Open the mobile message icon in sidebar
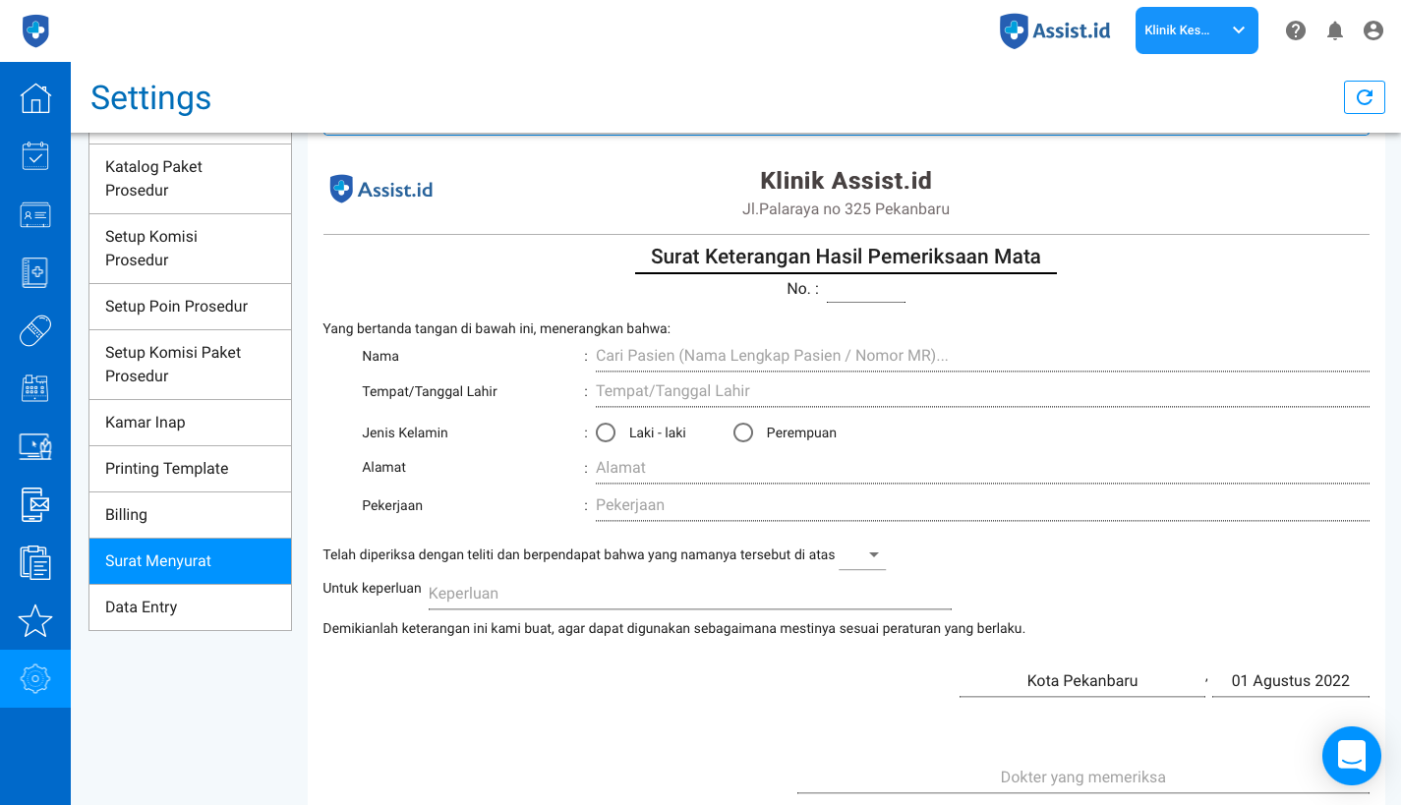The image size is (1401, 805). coord(35,504)
